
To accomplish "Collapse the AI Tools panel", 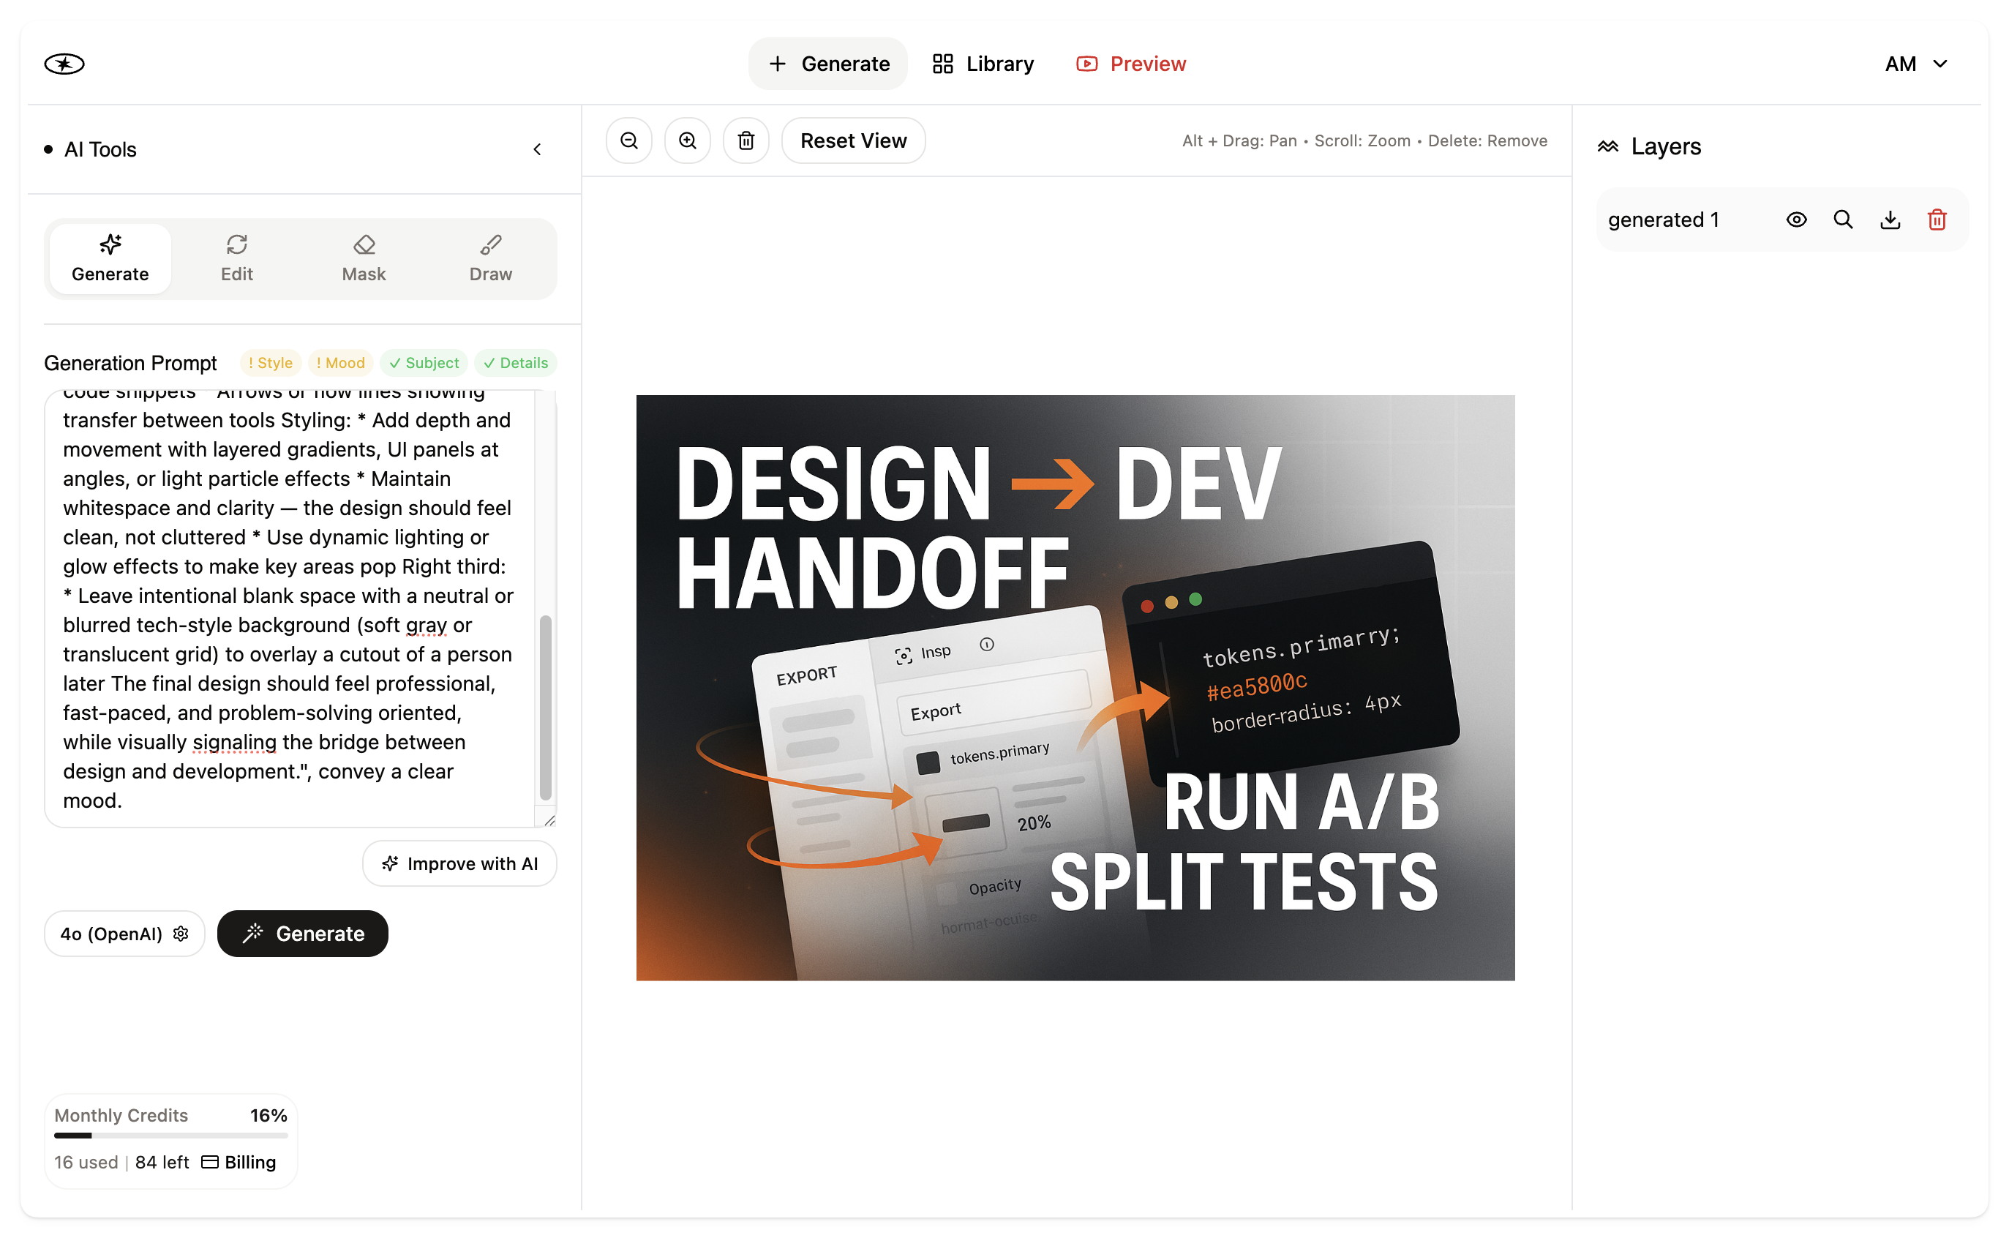I will click(537, 149).
